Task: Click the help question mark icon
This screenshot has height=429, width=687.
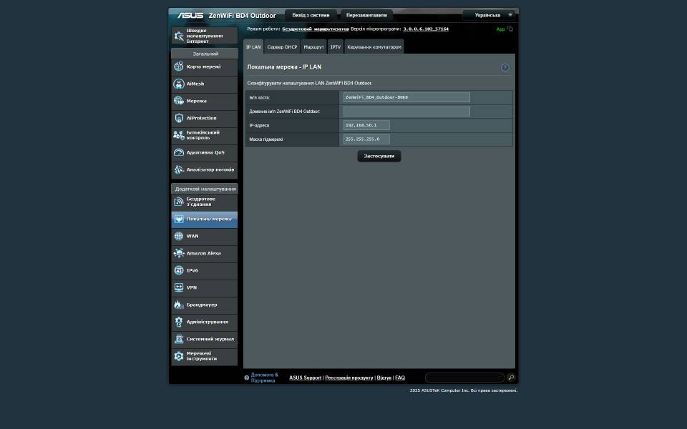Action: pos(505,67)
